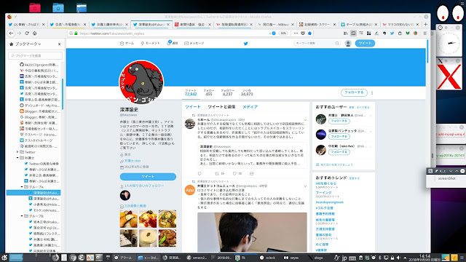466x262 pixels.
Task: Click the 90% zoom level indicator in the address bar
Action: click(x=283, y=33)
